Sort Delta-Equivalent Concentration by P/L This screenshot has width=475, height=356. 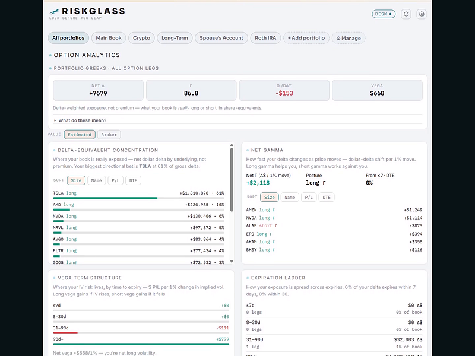point(115,180)
